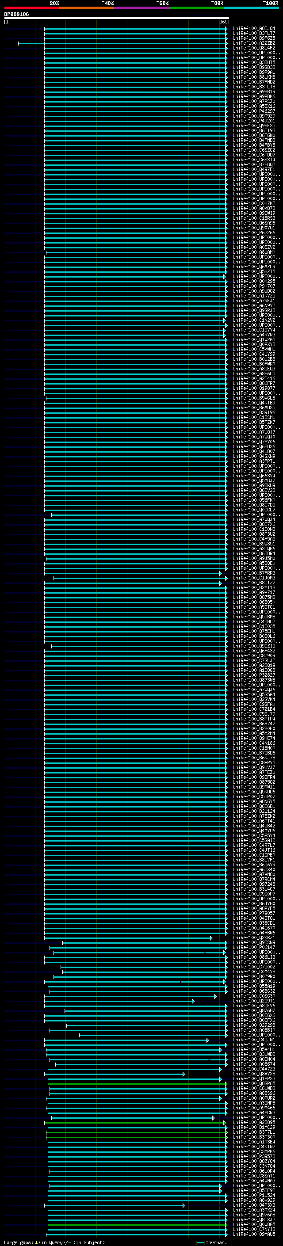Open hit UniRef100_A2ZZB2
The image size is (283, 1246).
[254, 43]
